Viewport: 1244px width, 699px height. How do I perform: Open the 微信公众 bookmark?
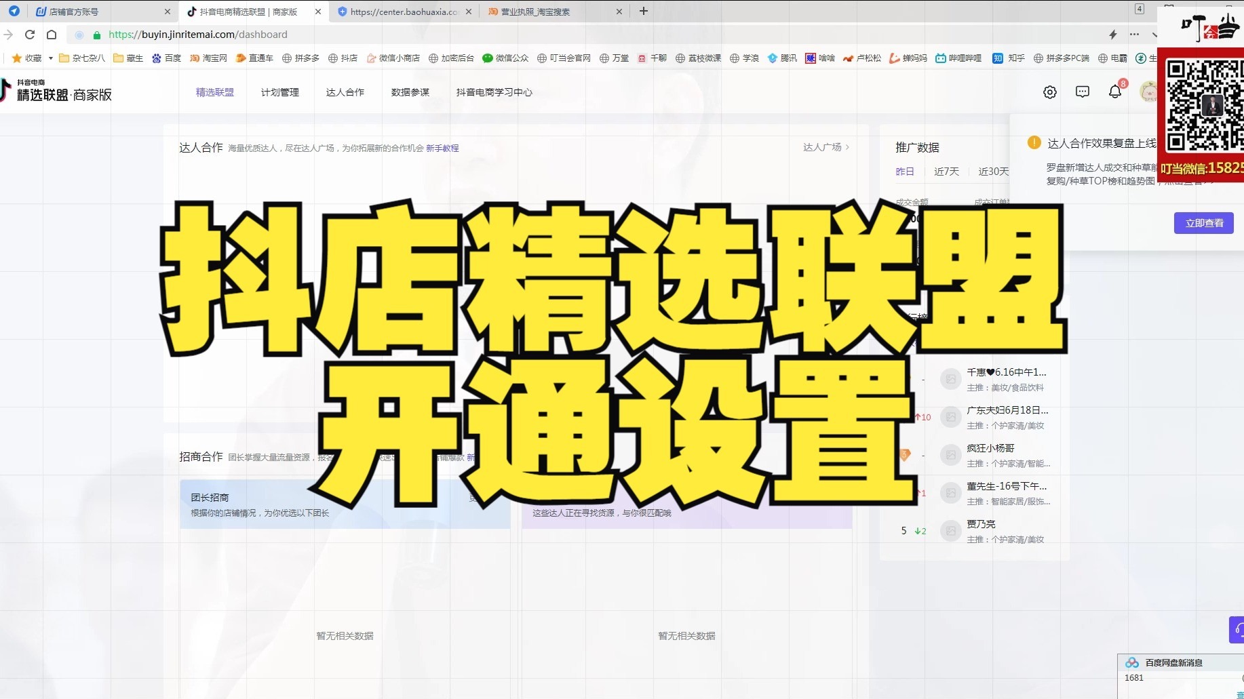505,58
